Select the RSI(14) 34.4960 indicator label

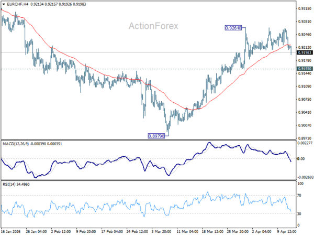coord(16,184)
